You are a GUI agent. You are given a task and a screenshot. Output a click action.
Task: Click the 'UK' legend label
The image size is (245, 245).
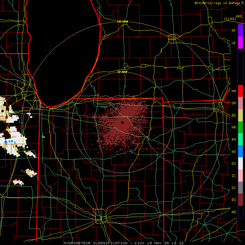click(x=234, y=43)
